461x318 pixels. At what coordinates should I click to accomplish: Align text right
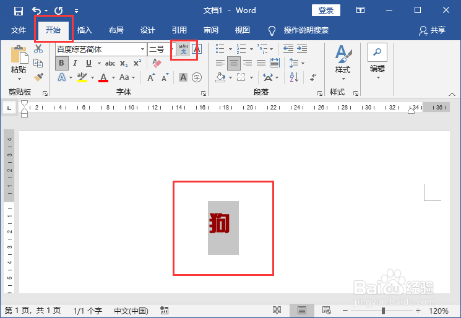point(248,63)
